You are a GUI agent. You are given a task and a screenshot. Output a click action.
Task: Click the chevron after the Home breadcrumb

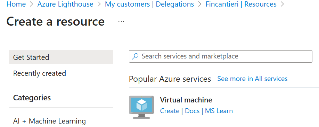tap(32, 4)
